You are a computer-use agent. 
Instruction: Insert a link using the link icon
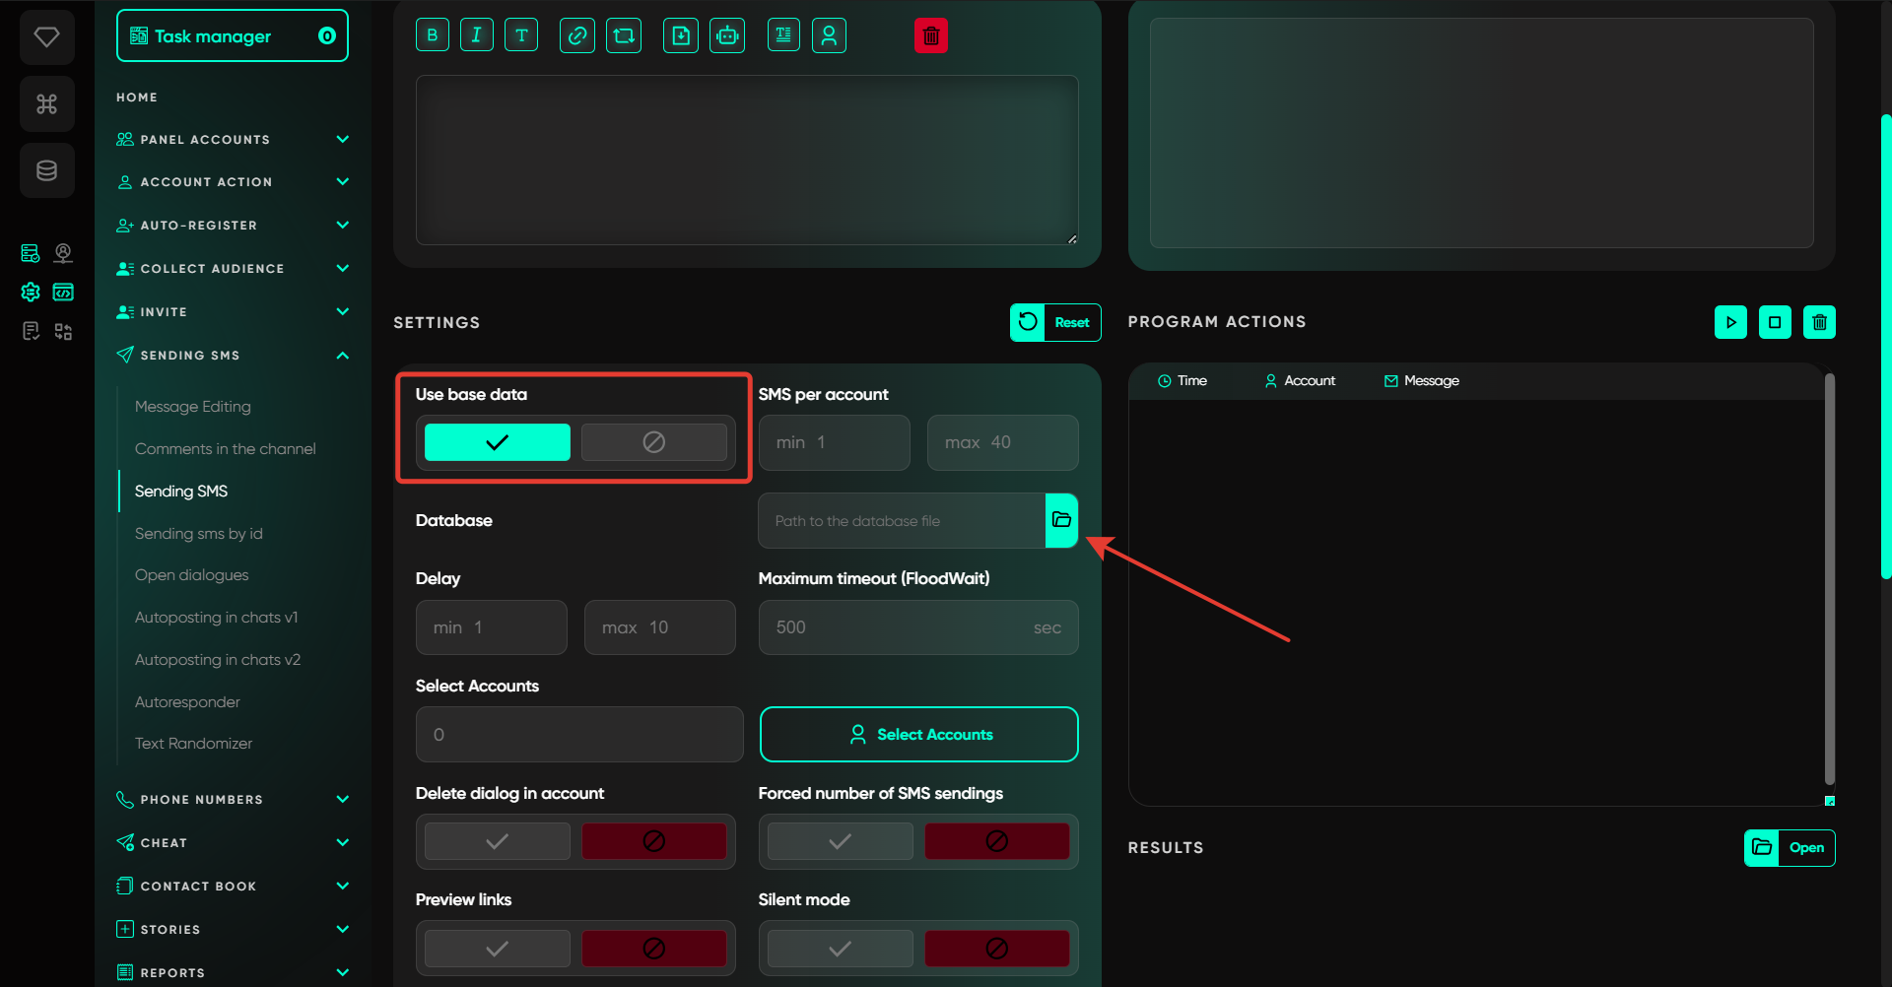tap(577, 35)
